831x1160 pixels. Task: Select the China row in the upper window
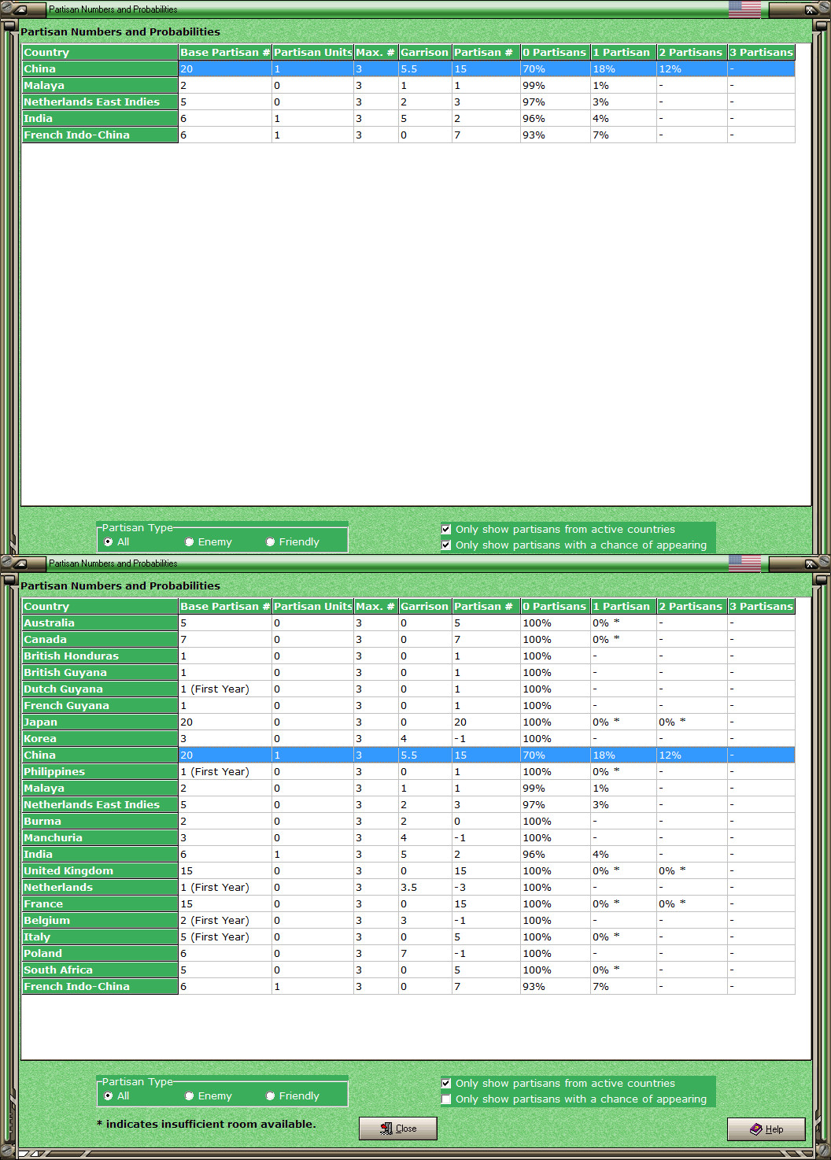pos(408,69)
